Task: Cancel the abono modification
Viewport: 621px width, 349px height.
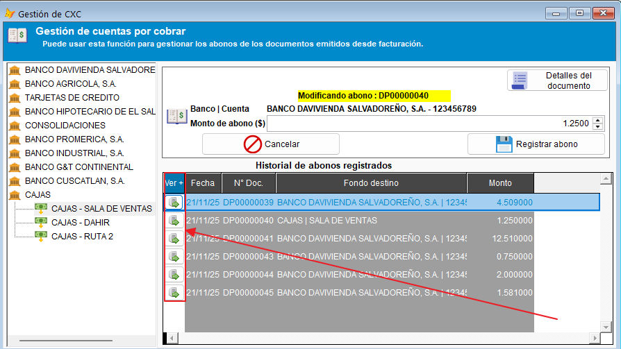Action: 271,144
